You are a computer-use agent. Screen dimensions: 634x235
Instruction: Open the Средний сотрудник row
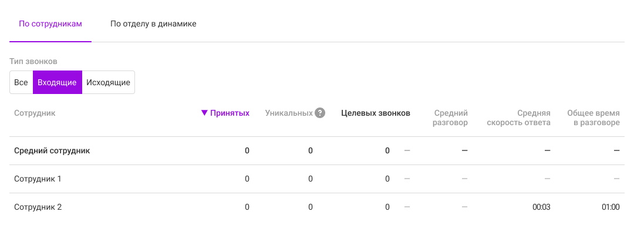click(x=52, y=150)
